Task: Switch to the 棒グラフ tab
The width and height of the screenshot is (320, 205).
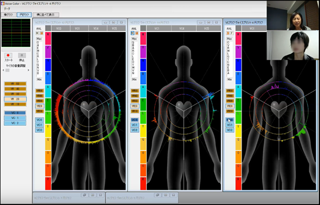Action: point(8,15)
